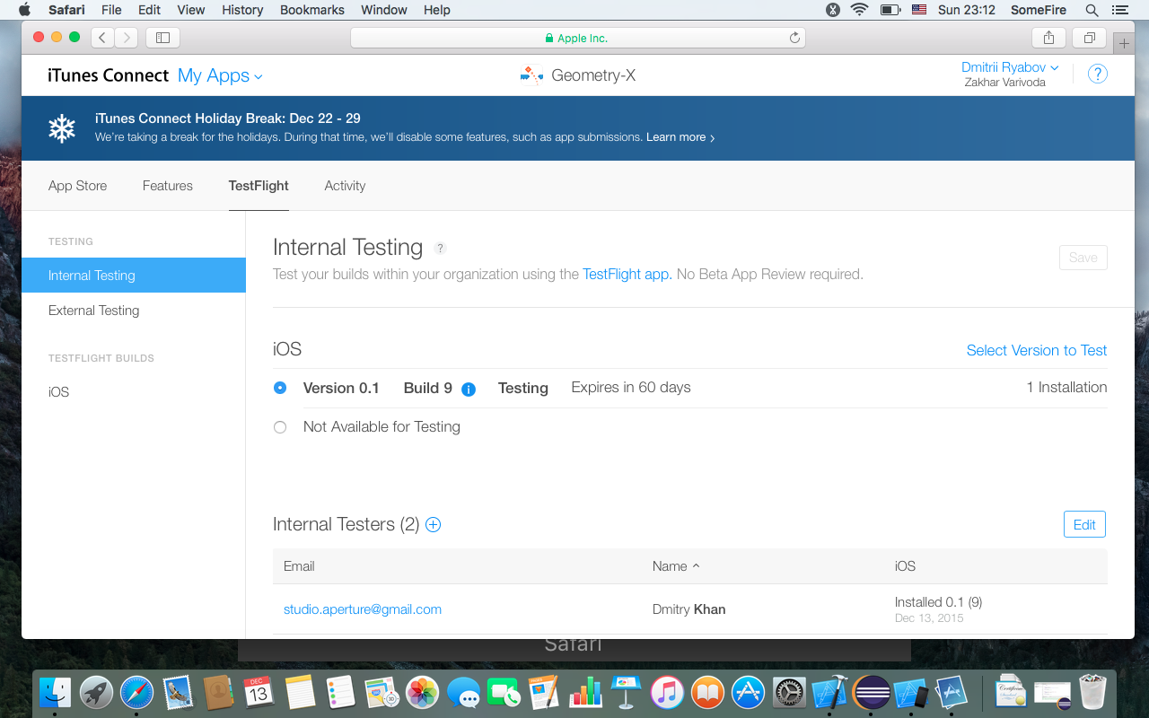Show the Safari sidebar
Viewport: 1149px width, 718px height.
tap(162, 38)
